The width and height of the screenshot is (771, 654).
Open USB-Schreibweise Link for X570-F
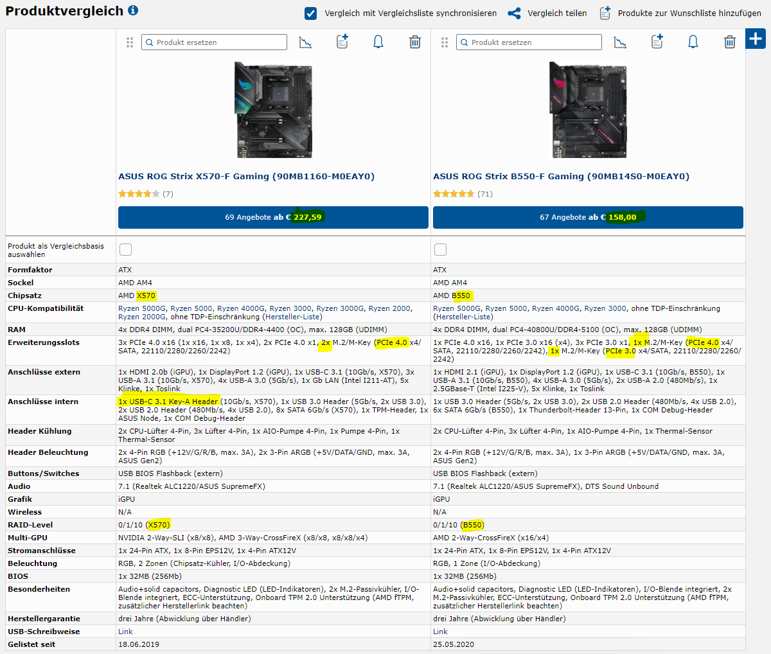coord(125,632)
